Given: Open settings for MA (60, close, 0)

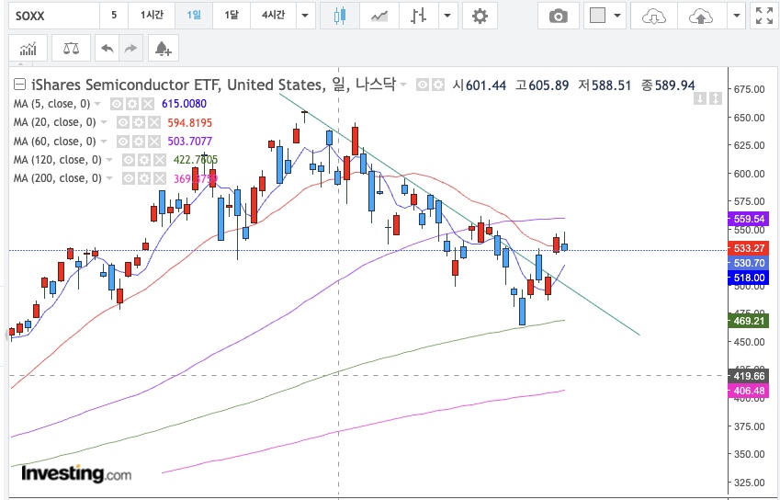Looking at the screenshot, I should coord(139,142).
